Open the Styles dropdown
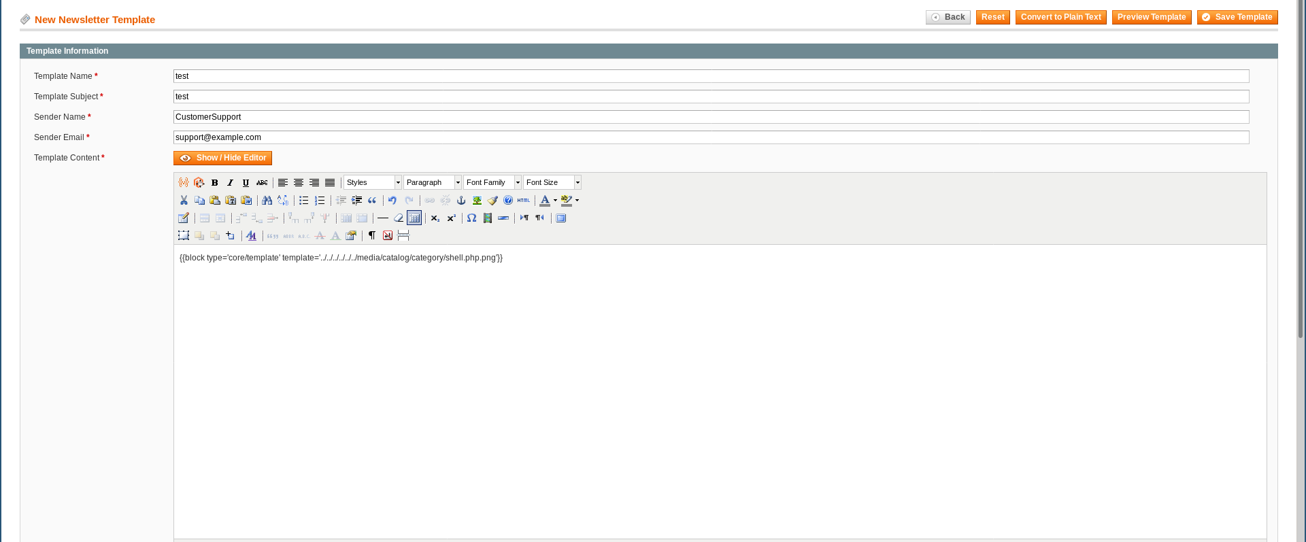1306x542 pixels. (372, 183)
